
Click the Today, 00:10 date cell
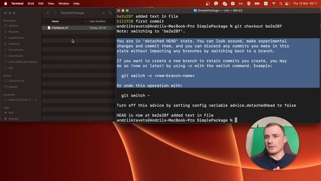click(x=98, y=28)
